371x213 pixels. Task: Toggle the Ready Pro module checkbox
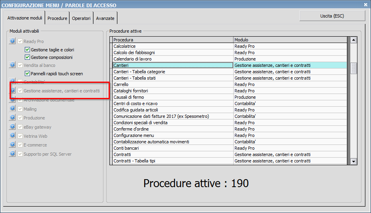20,41
